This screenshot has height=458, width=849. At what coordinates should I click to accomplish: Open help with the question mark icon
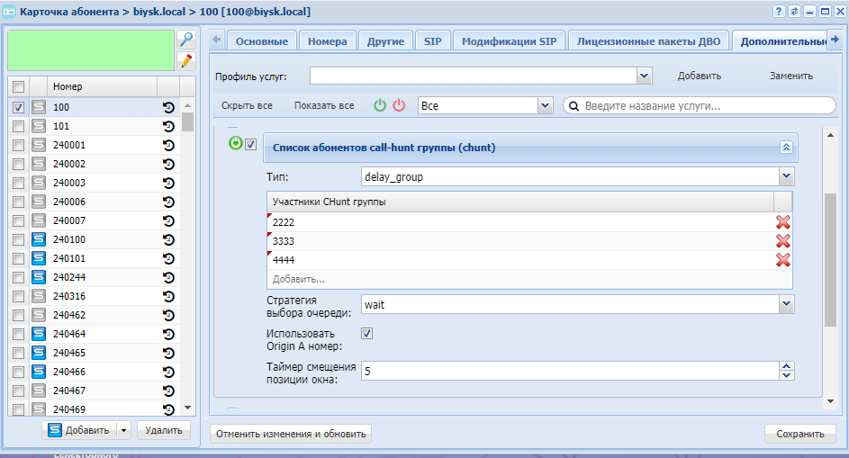point(779,11)
